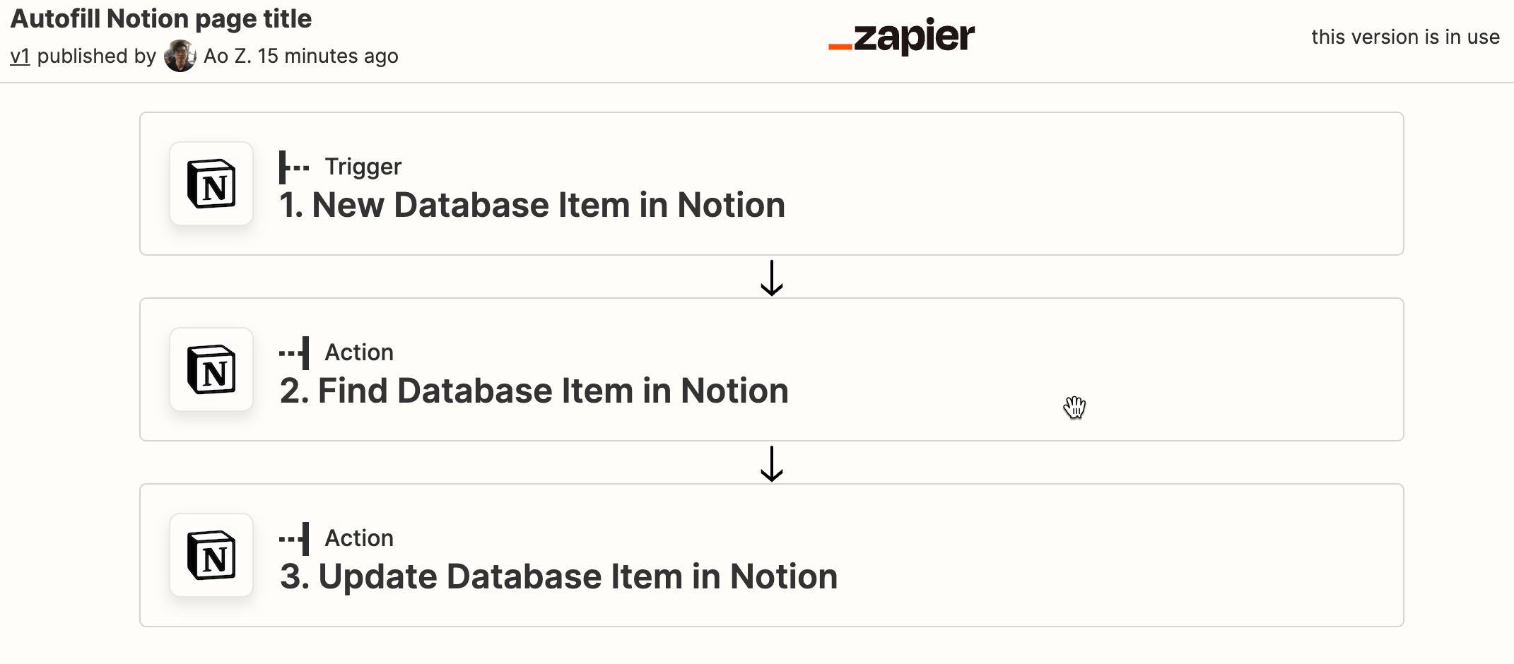Select '1. New Database Item in Notion' title

[532, 206]
